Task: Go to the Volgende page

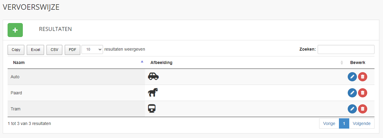Action: [x=362, y=123]
